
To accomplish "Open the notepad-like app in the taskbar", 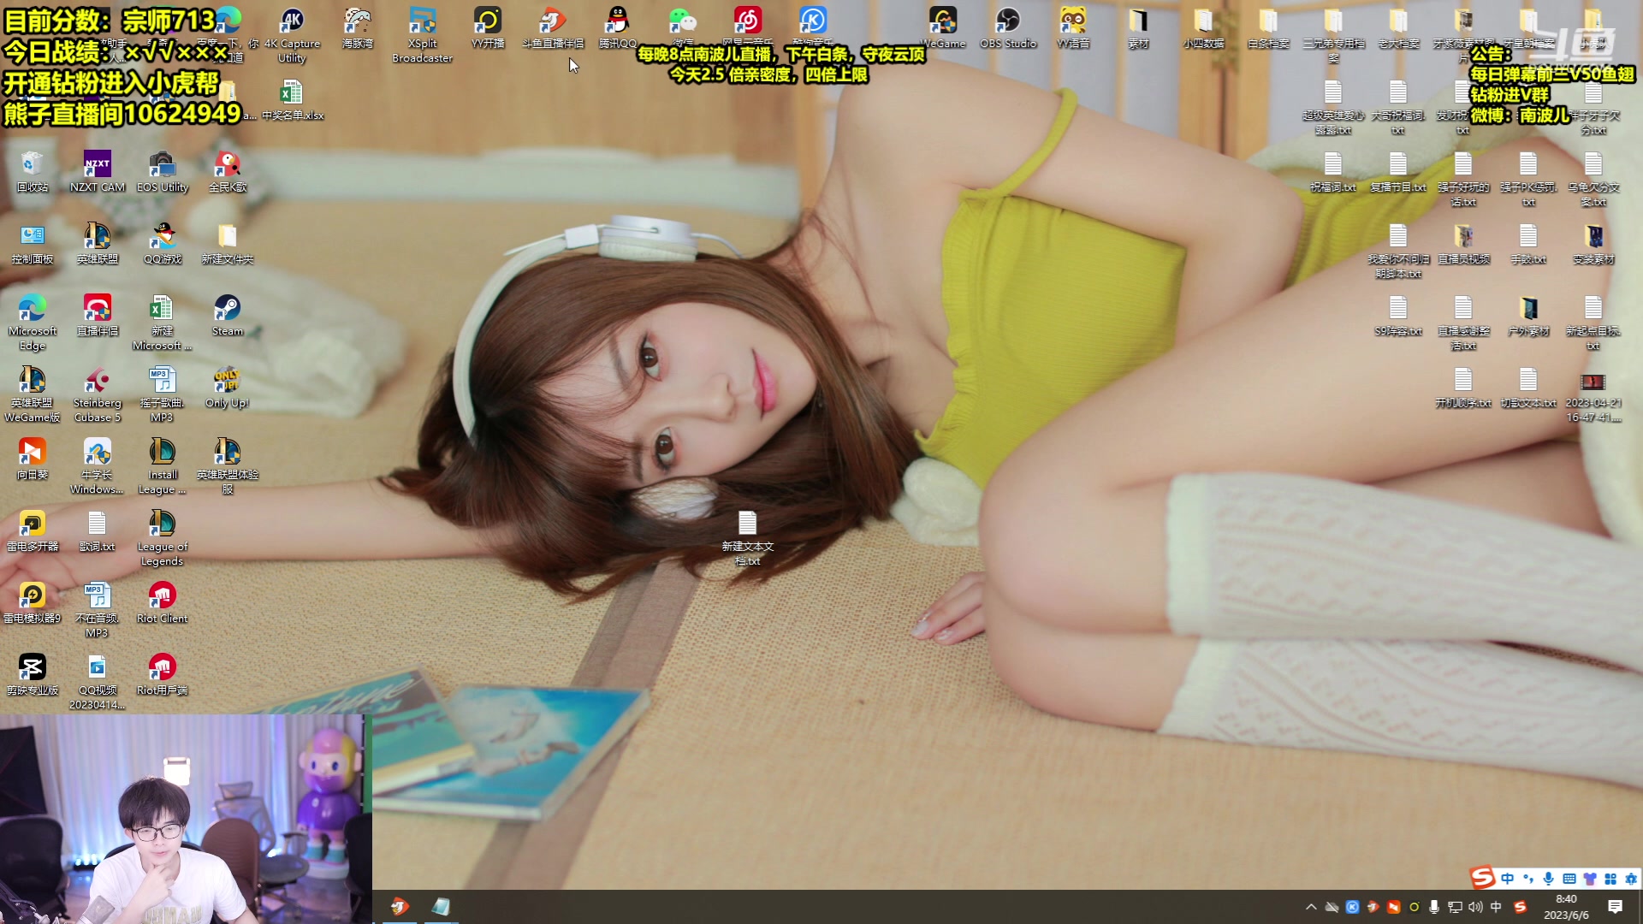I will tap(441, 907).
